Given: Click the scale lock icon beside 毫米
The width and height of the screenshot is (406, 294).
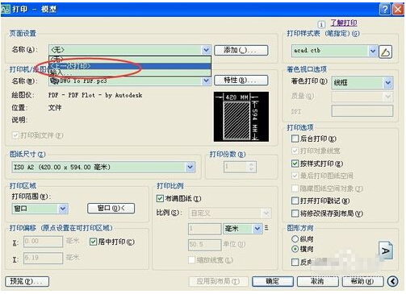Looking at the screenshot, I should (x=266, y=228).
